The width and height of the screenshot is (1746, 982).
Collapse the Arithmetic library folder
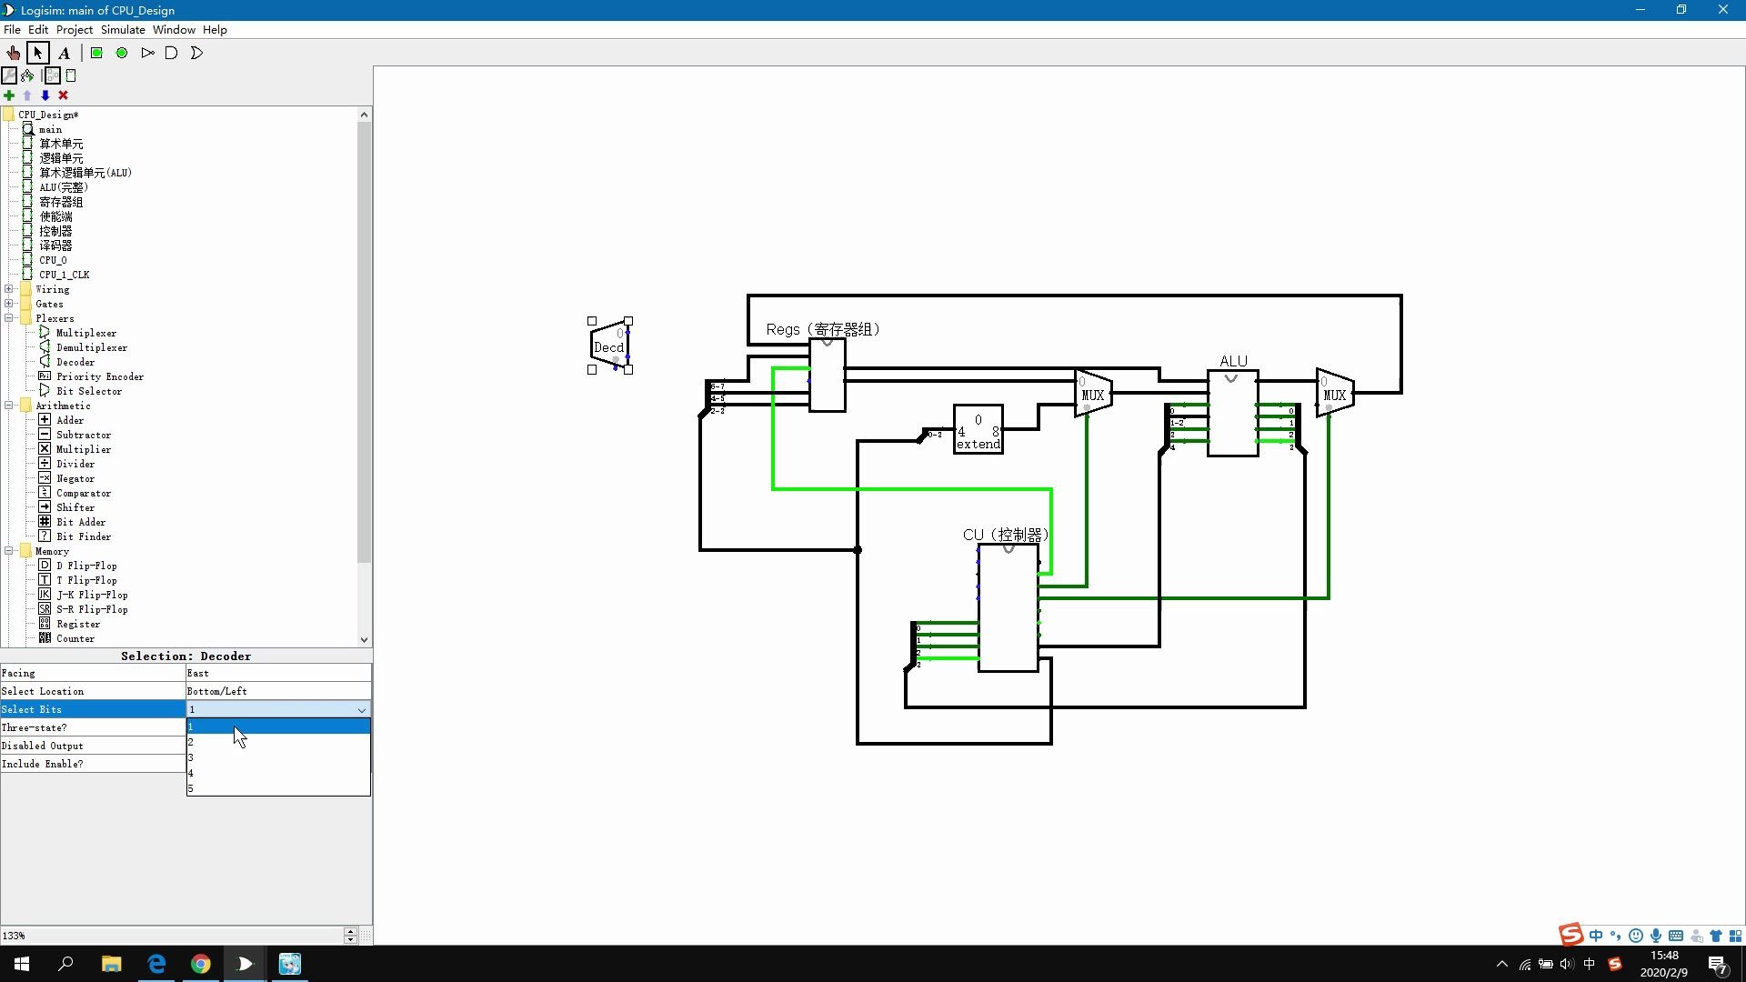(x=9, y=406)
